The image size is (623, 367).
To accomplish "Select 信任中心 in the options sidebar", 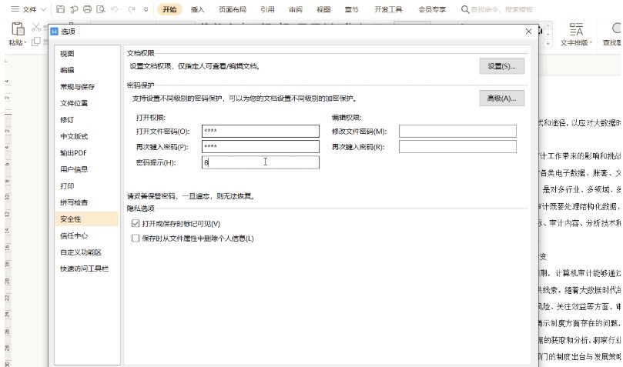I will [74, 235].
